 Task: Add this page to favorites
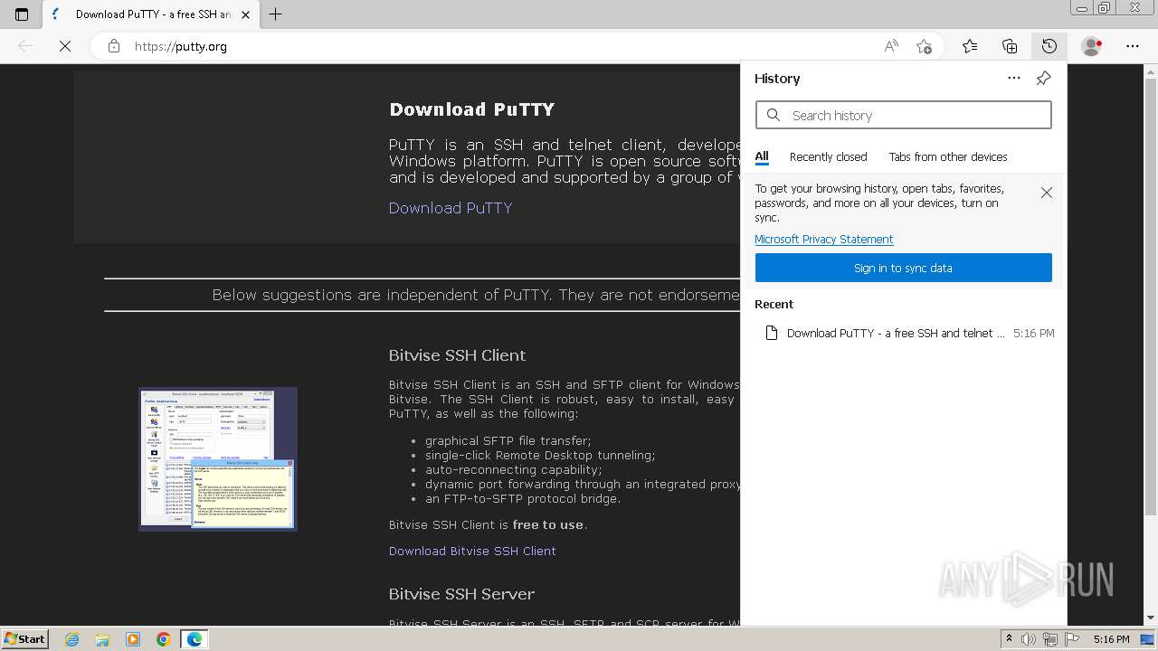coord(924,46)
